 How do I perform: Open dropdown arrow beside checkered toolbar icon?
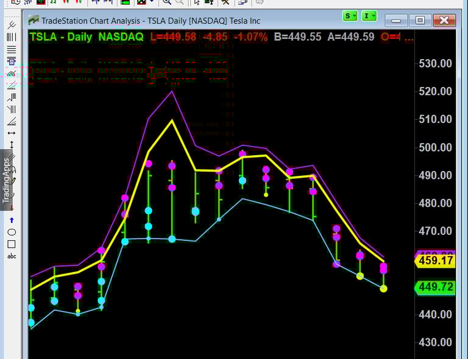pos(152,1)
